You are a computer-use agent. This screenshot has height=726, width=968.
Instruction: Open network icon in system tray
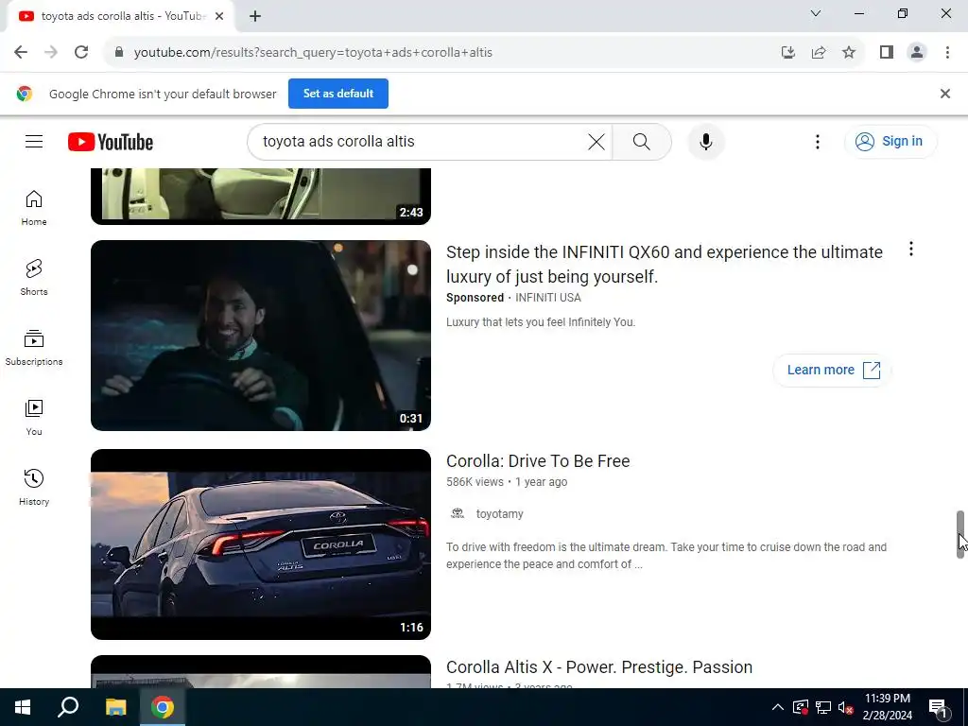coord(822,707)
